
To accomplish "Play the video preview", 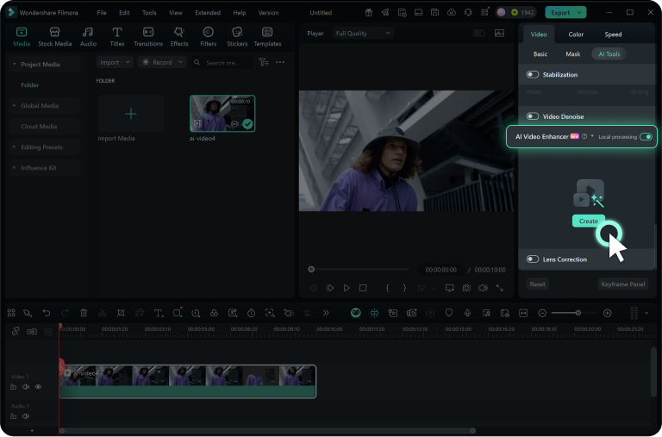I will (x=347, y=288).
